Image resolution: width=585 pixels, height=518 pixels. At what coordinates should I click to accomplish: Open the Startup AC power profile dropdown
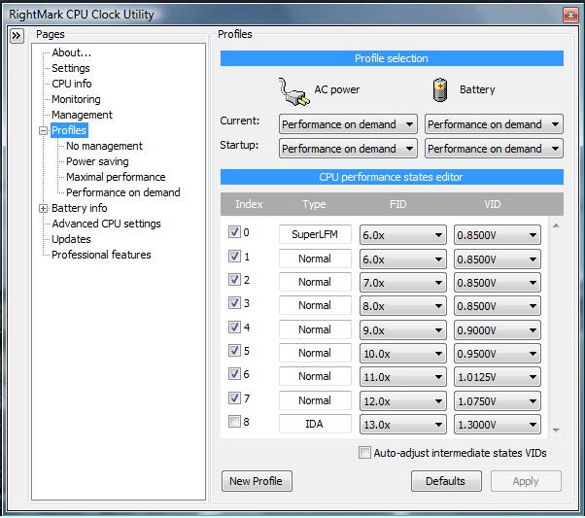click(x=348, y=148)
